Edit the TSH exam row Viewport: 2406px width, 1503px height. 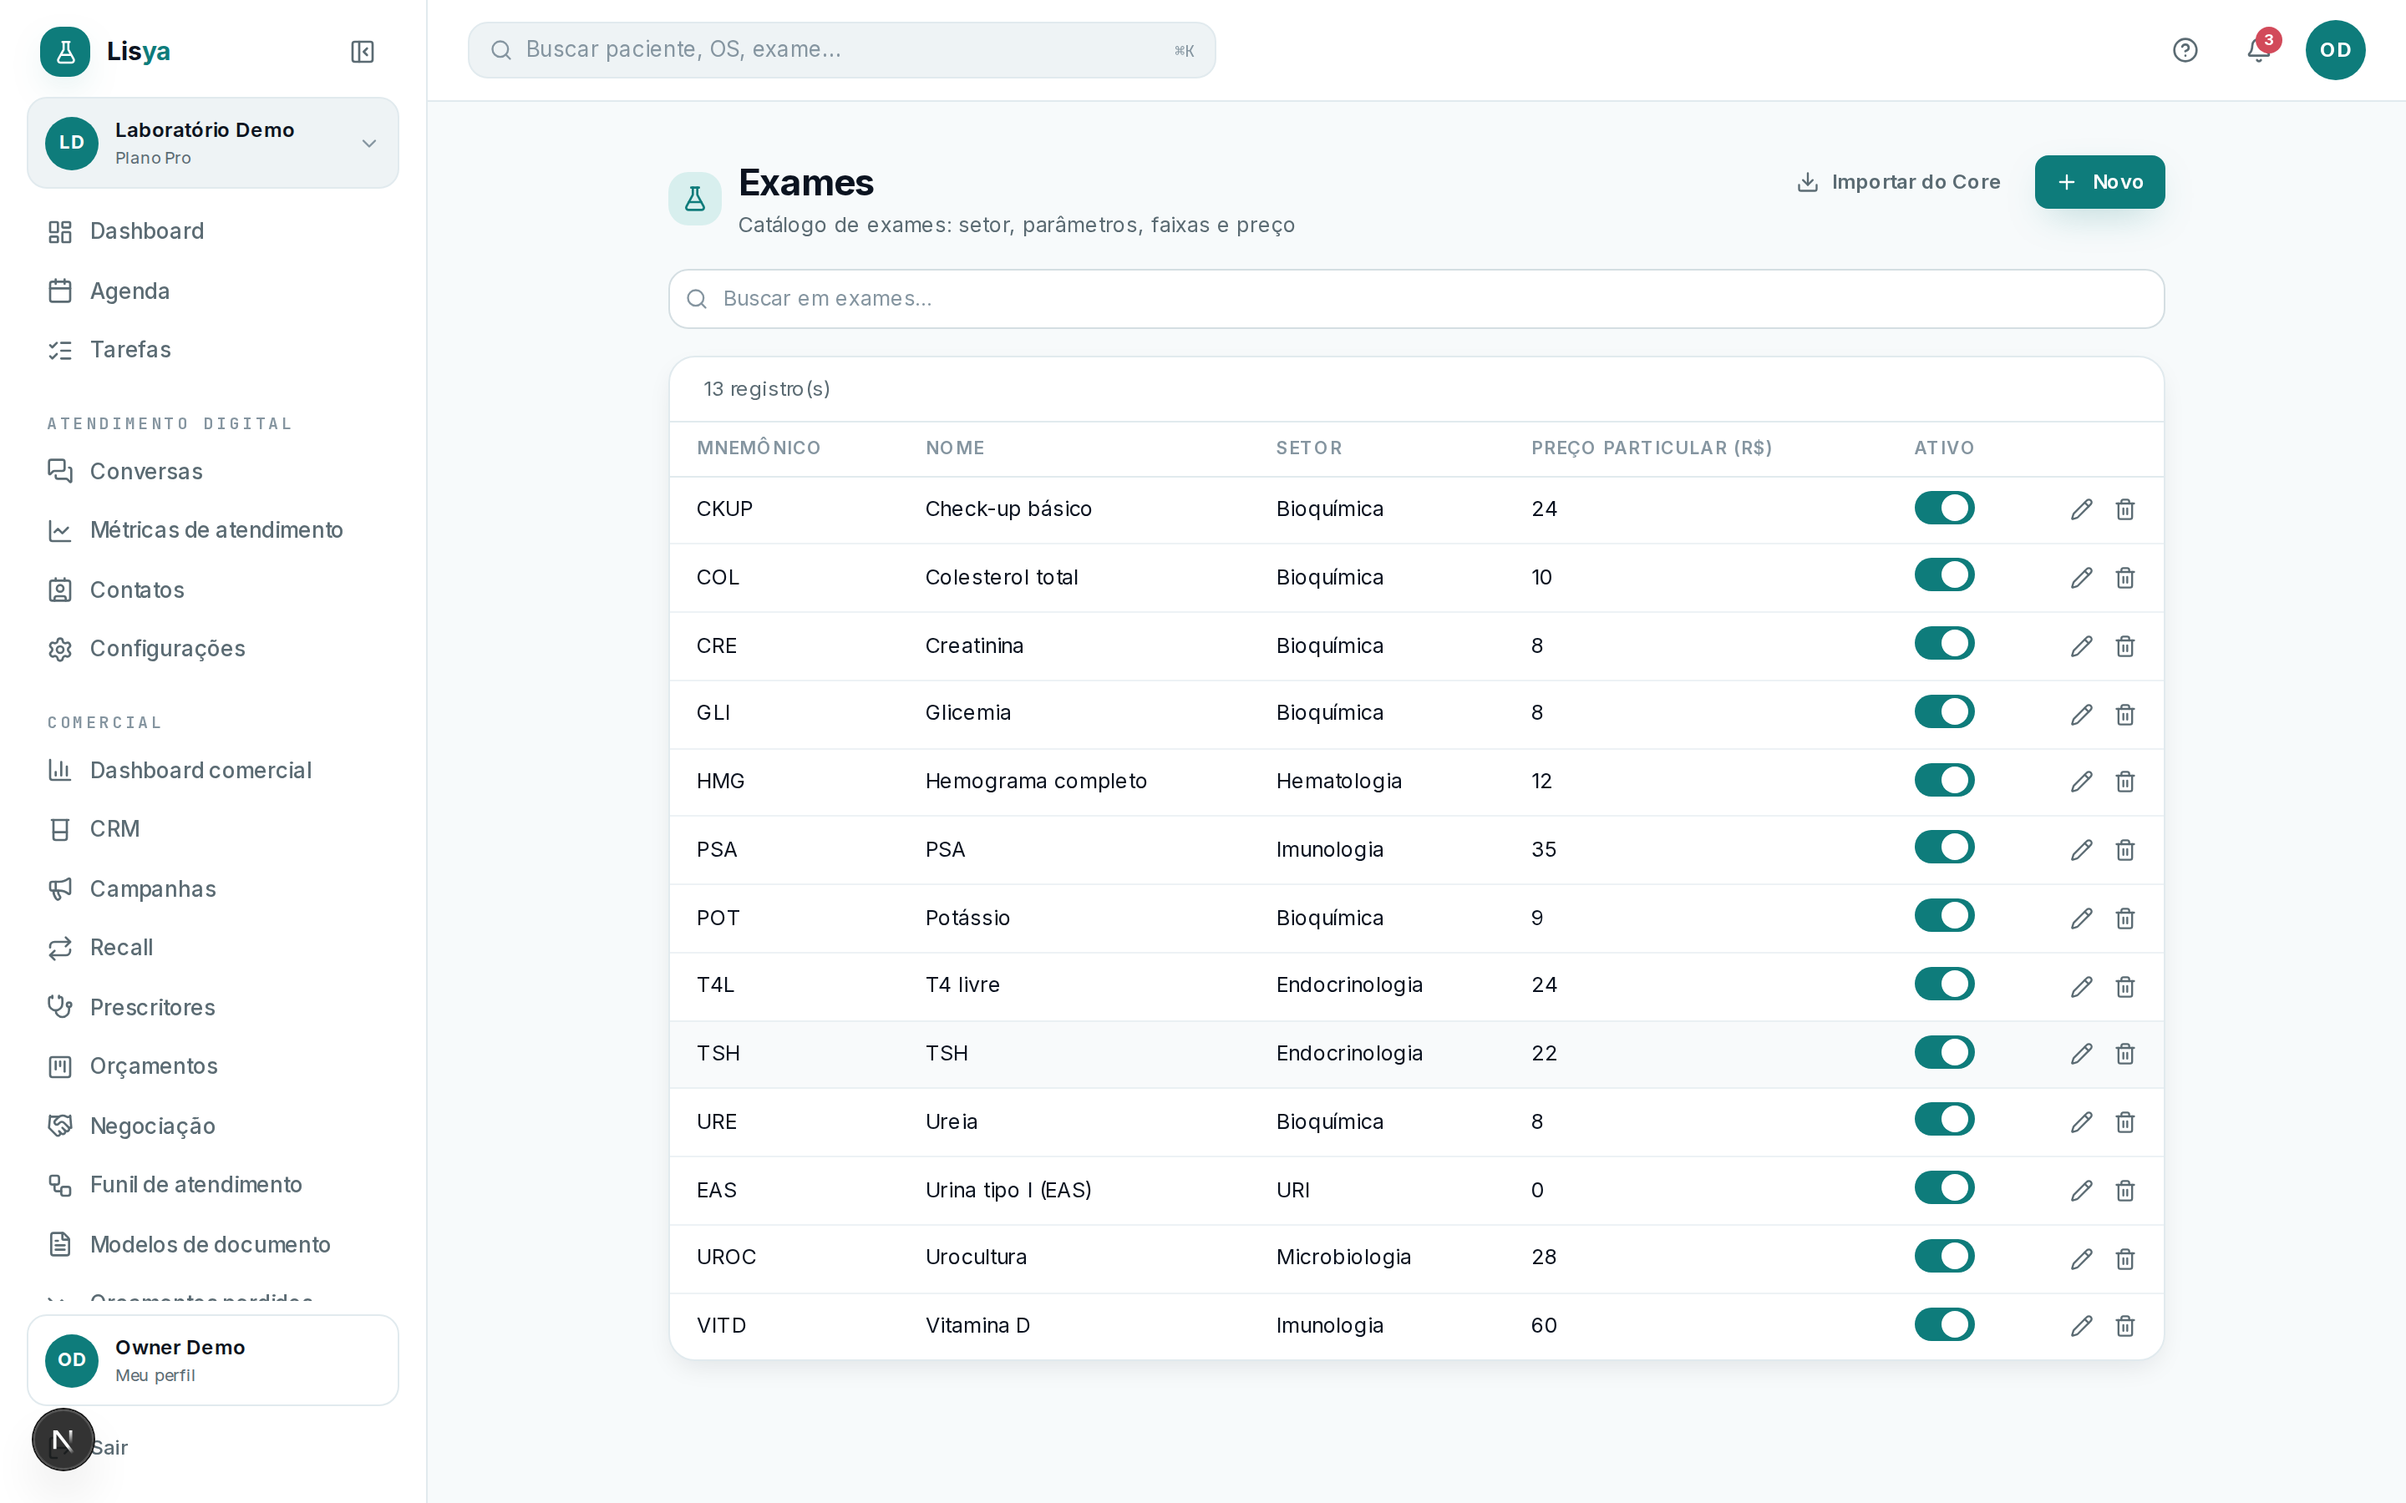[x=2081, y=1055]
